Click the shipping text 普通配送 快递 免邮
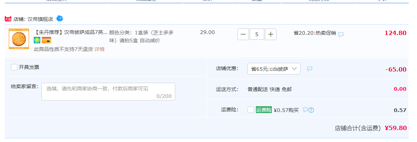Viewport: 417px width, 142px height. [270, 89]
